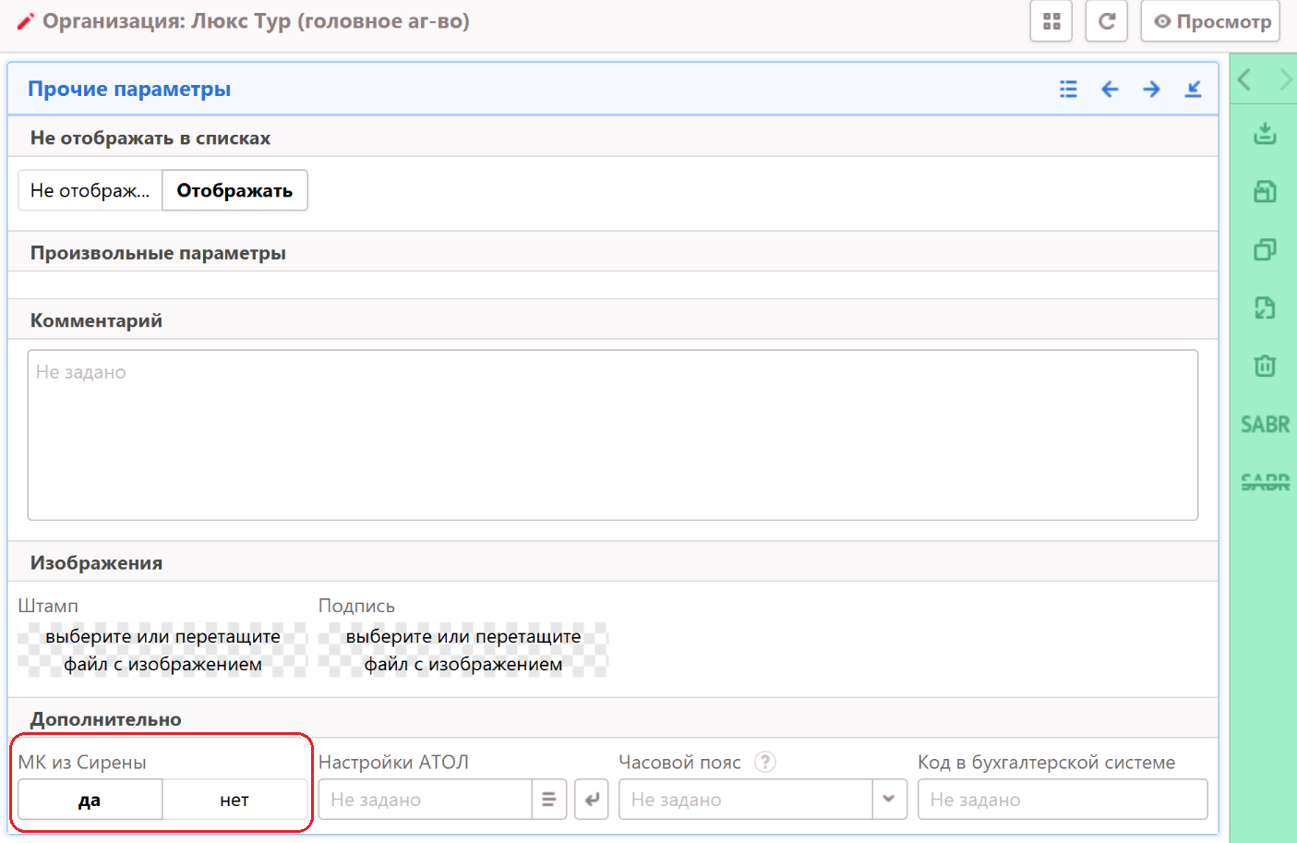
Task: Click the copy duplicate icon in sidebar
Action: (x=1265, y=249)
